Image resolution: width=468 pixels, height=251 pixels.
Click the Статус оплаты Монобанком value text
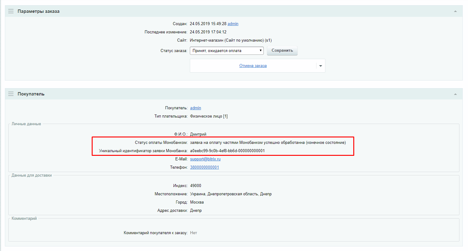point(268,143)
